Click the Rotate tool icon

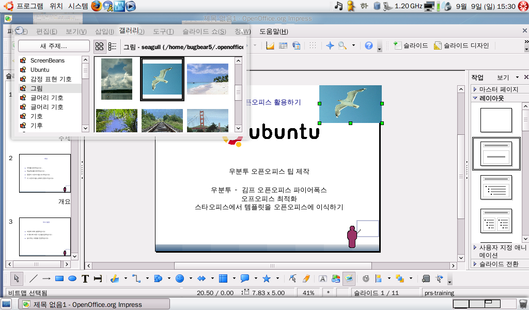click(366, 278)
